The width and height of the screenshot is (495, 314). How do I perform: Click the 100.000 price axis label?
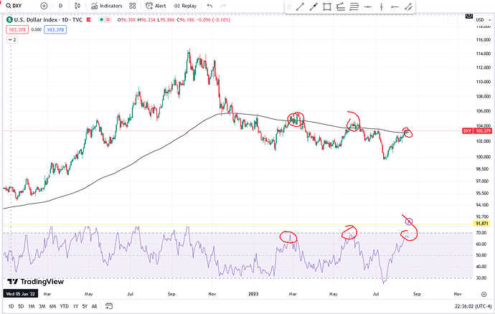pos(483,157)
